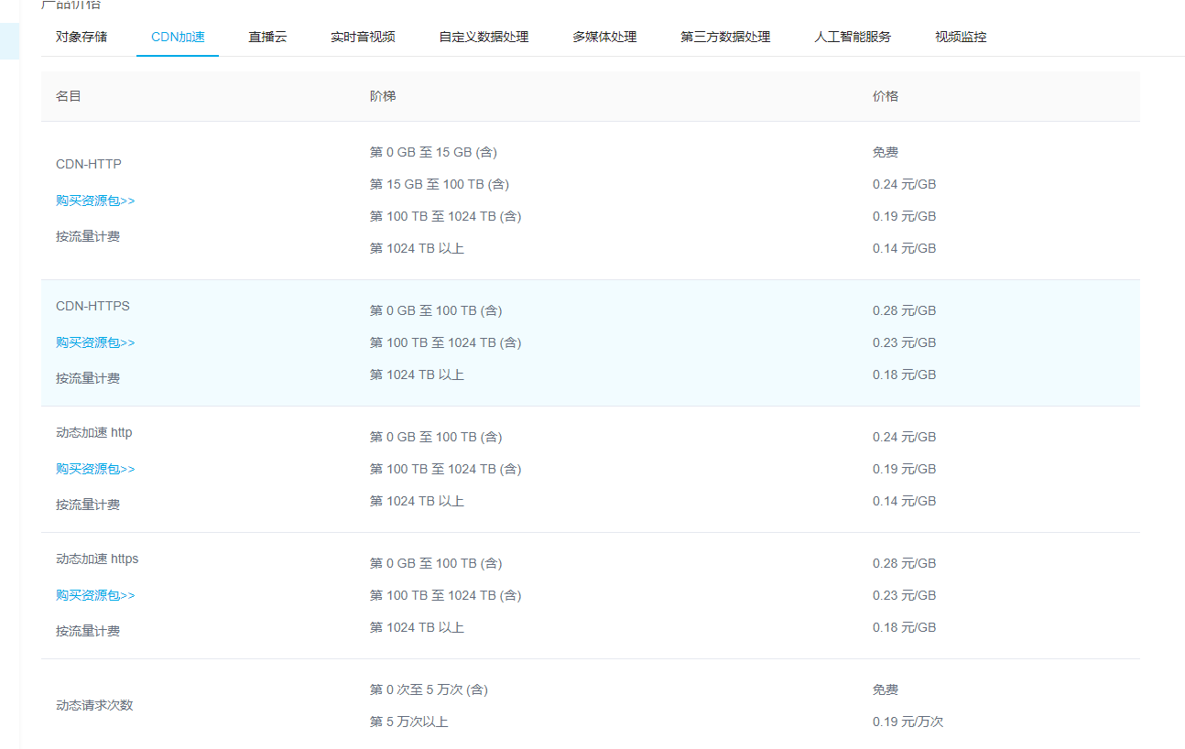Show the 多媒体处理 pricing tab
Image resolution: width=1185 pixels, height=749 pixels.
(x=604, y=37)
